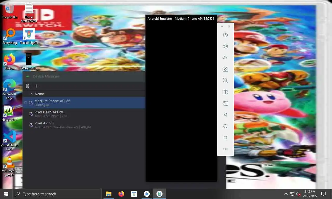The width and height of the screenshot is (332, 199).
Task: Click the Android Emulator window title bar
Action: click(181, 19)
